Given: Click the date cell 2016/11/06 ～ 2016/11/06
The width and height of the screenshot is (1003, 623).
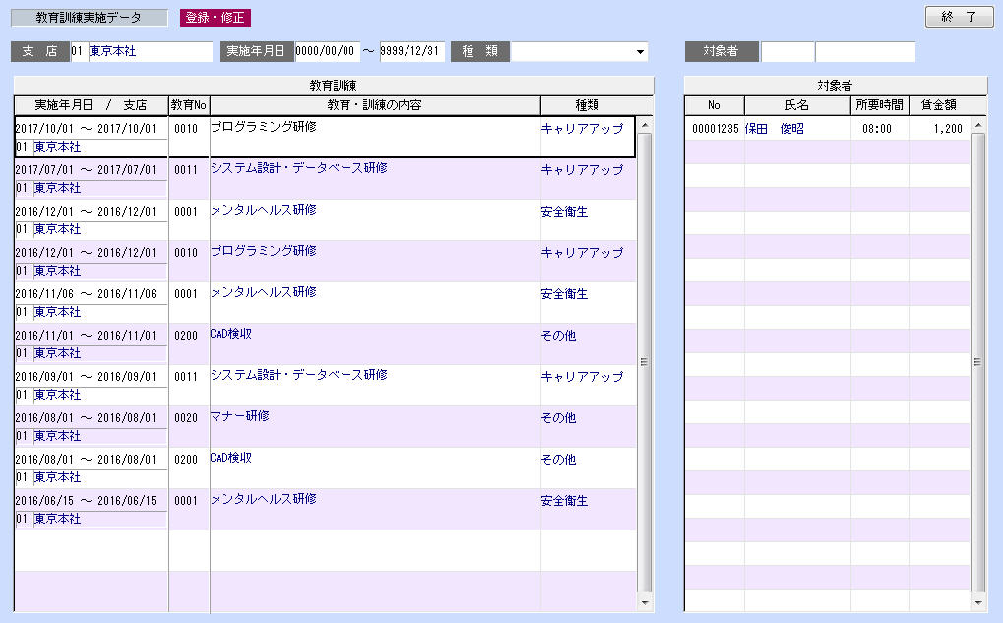Looking at the screenshot, I should pyautogui.click(x=86, y=294).
